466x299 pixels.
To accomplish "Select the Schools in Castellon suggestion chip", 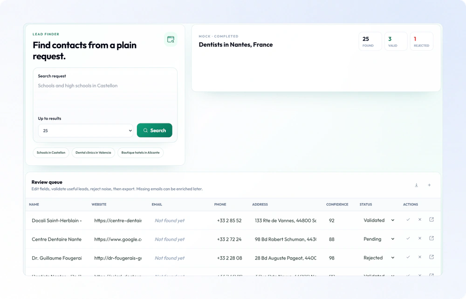I will [51, 153].
